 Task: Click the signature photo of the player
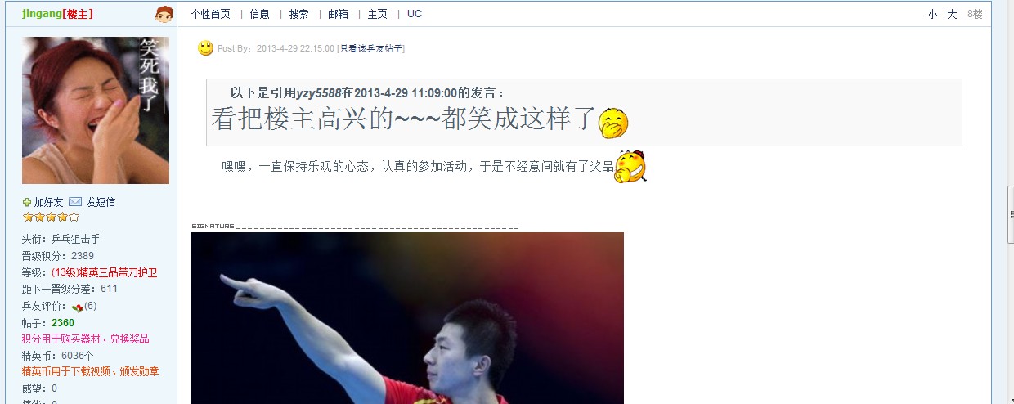407,318
